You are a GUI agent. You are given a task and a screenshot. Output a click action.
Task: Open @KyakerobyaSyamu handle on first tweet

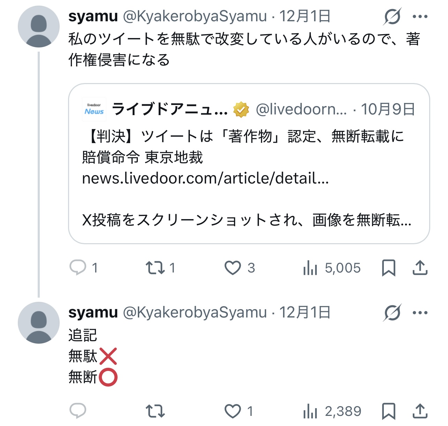pos(195,16)
